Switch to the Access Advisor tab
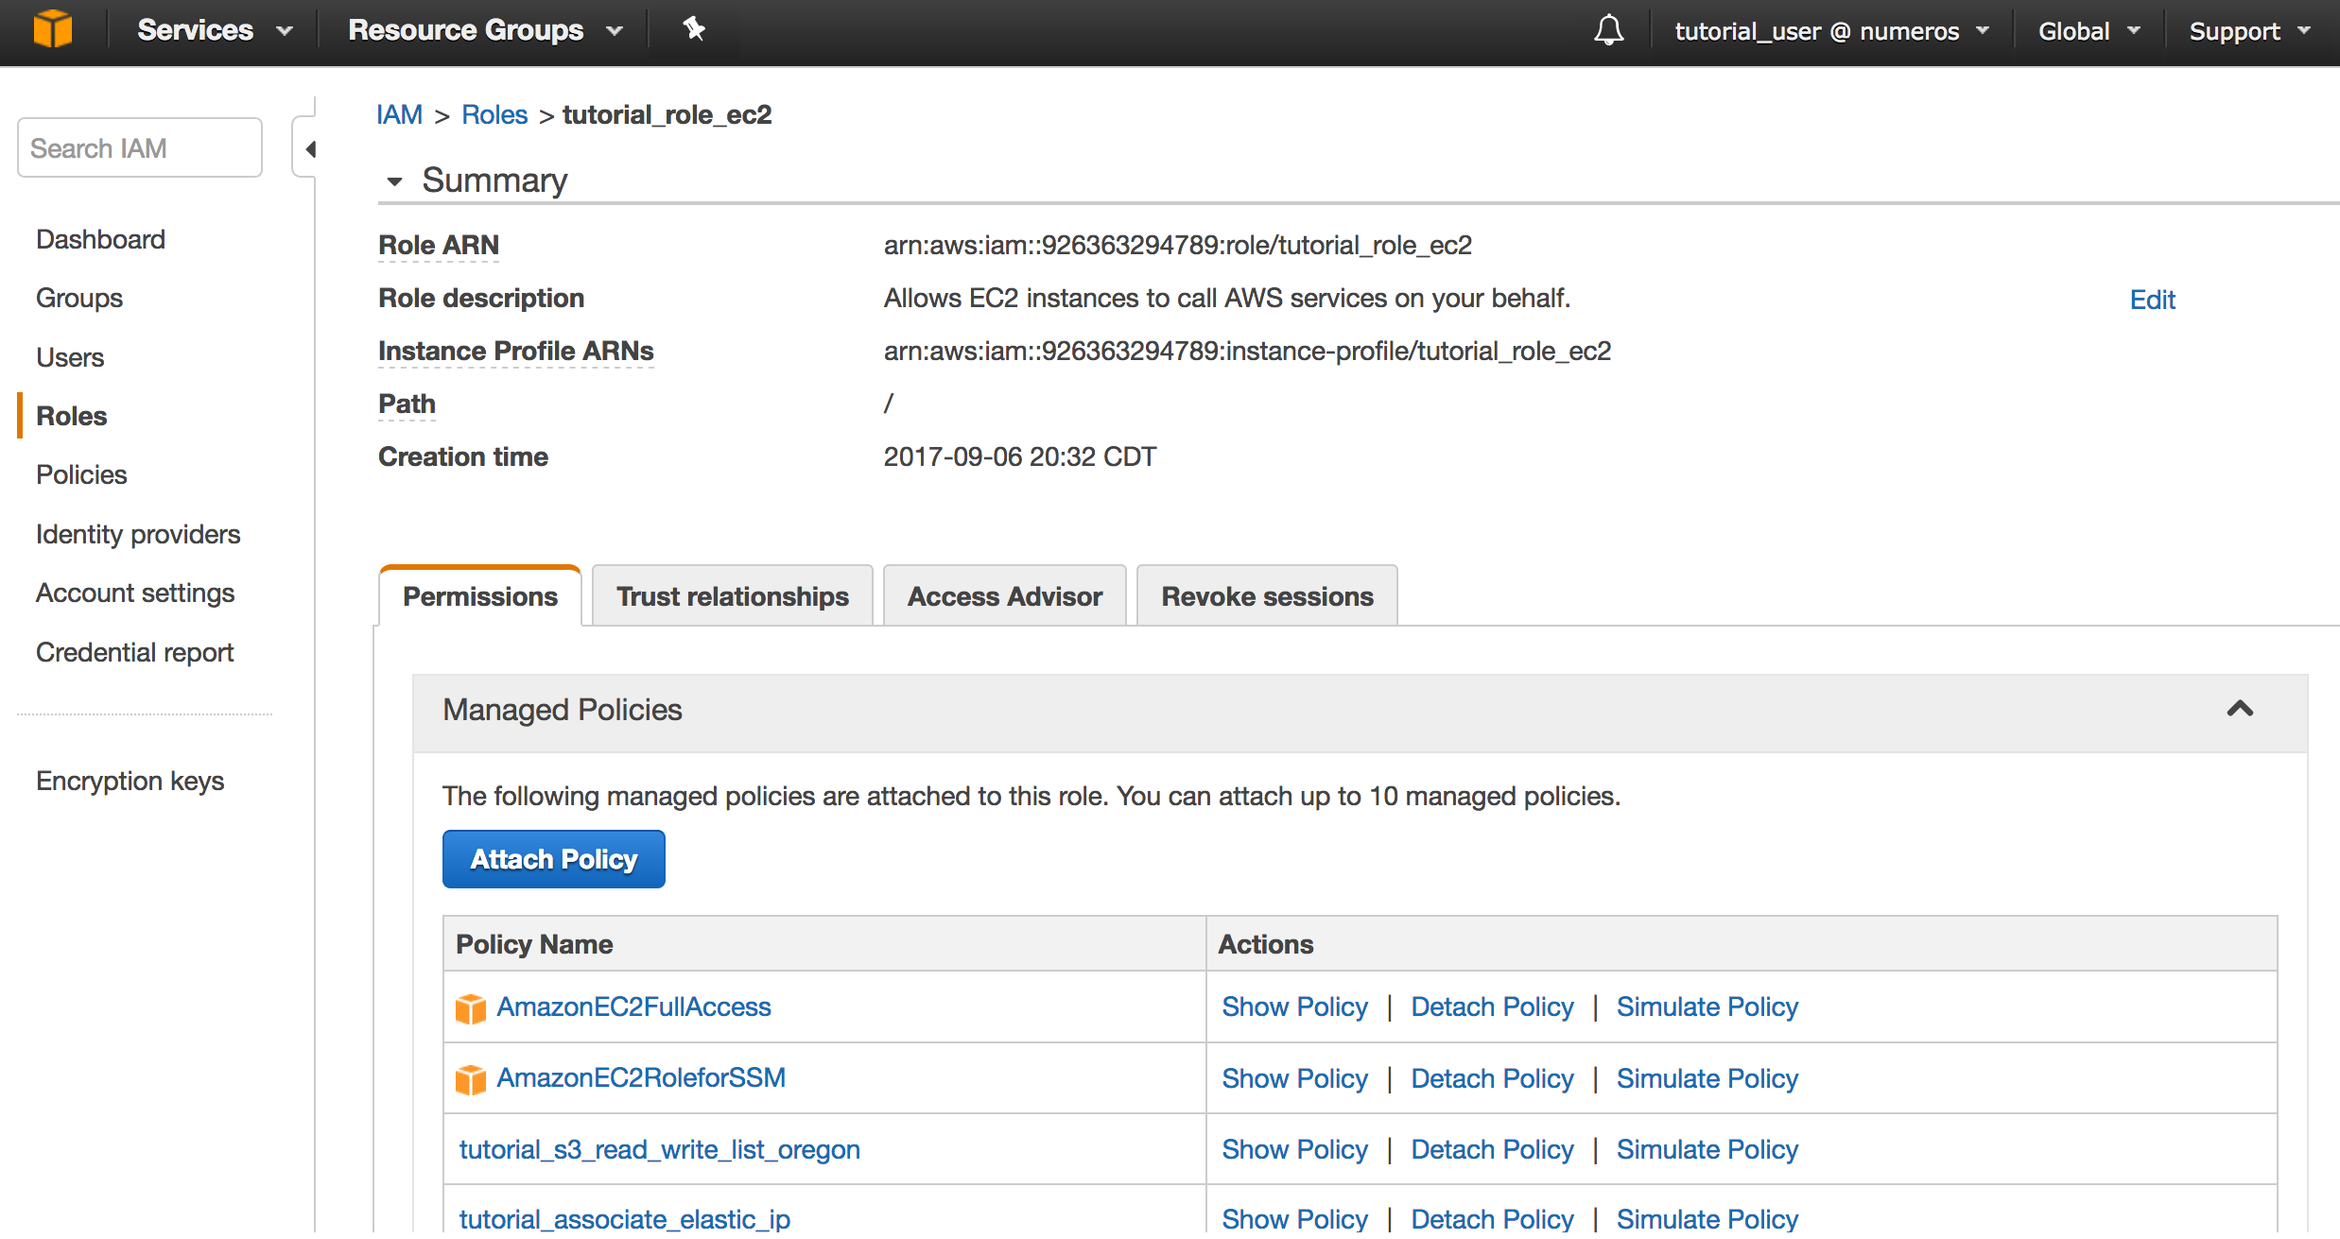The image size is (2340, 1239). (1004, 596)
